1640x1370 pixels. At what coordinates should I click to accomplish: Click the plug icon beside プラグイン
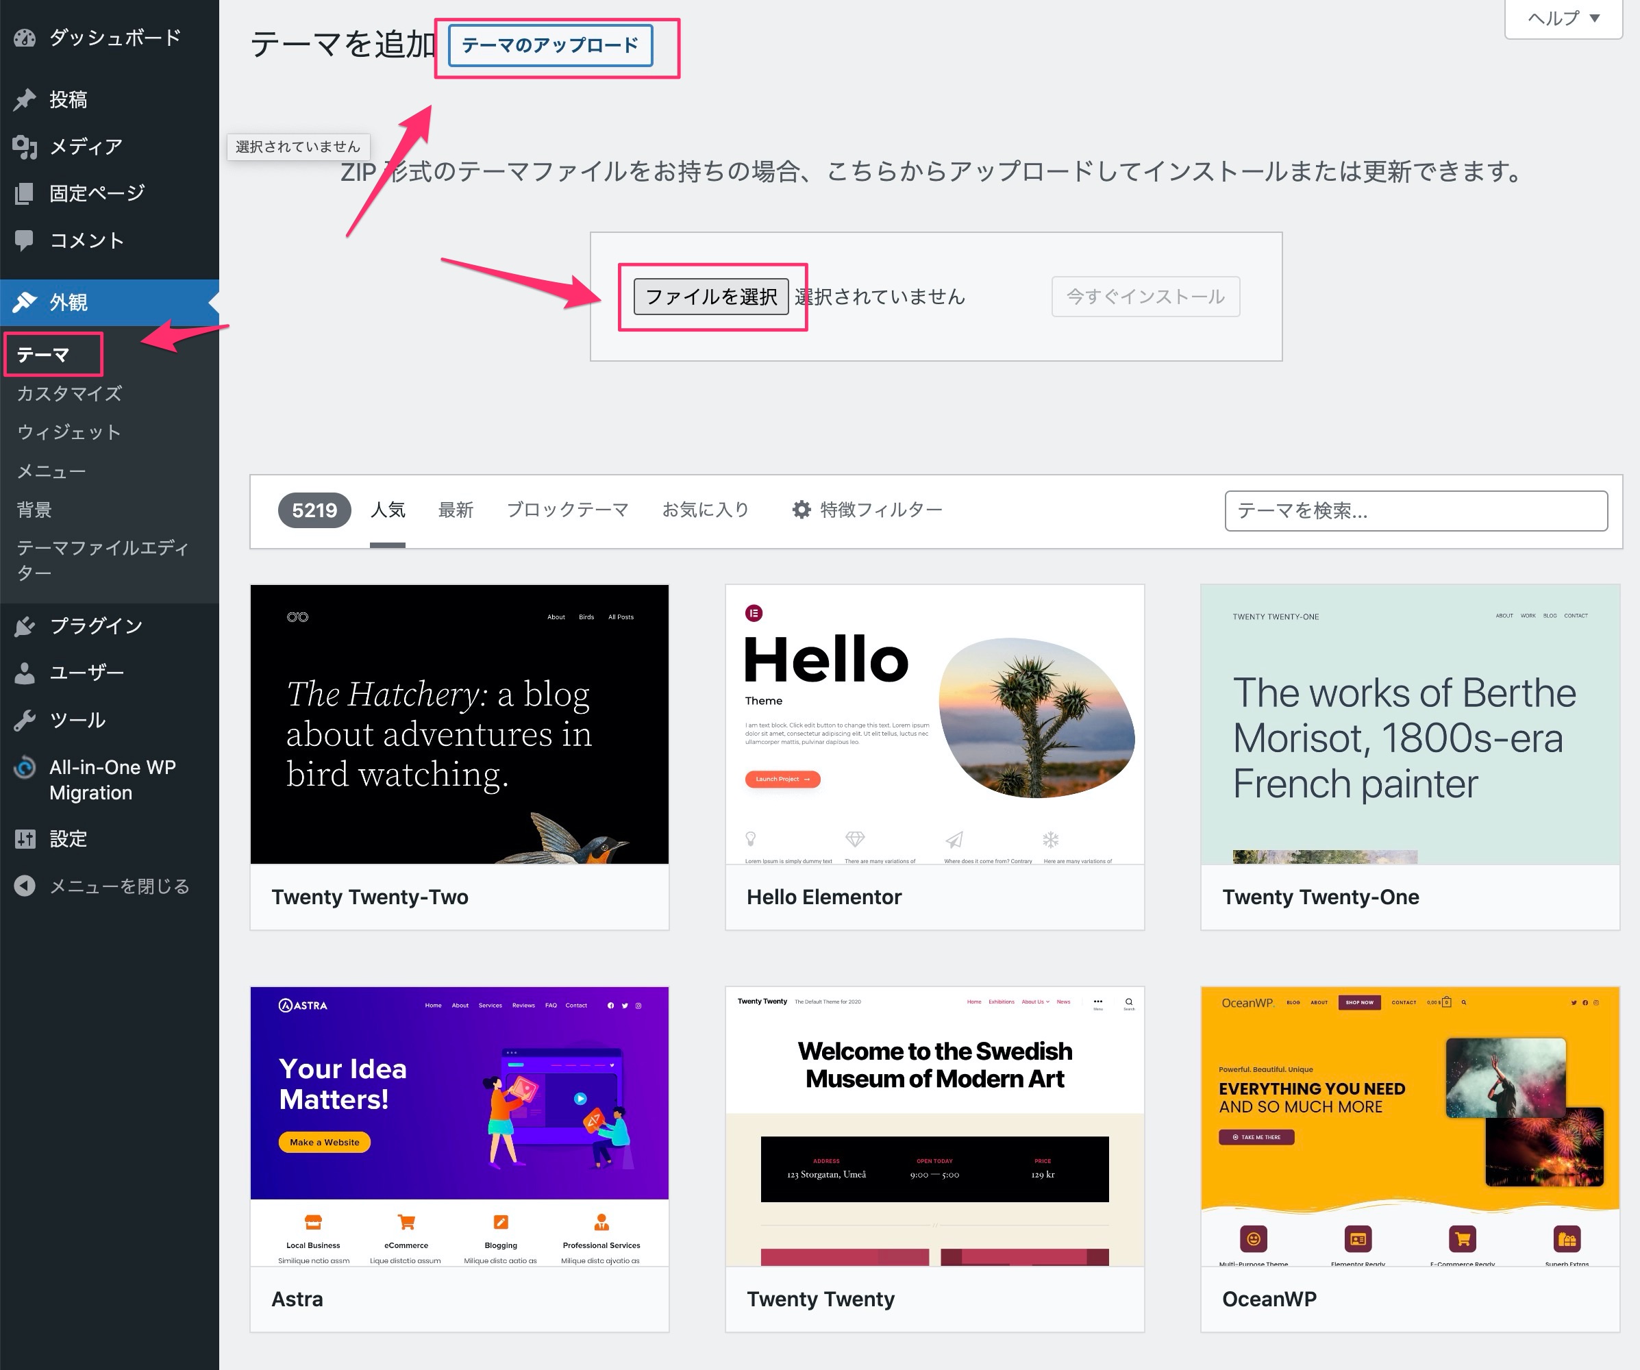25,625
